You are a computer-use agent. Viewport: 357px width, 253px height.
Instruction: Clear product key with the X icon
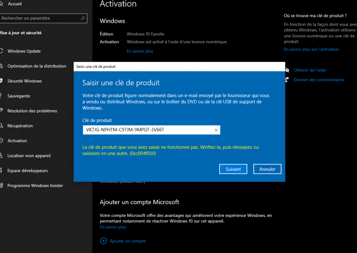(216, 130)
